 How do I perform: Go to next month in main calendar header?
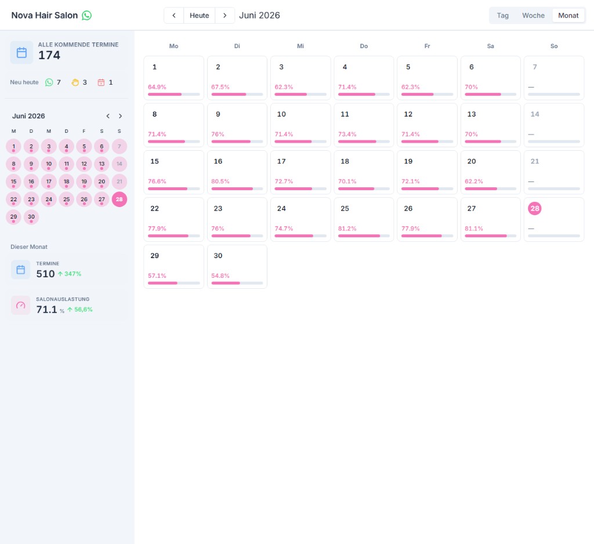[224, 16]
